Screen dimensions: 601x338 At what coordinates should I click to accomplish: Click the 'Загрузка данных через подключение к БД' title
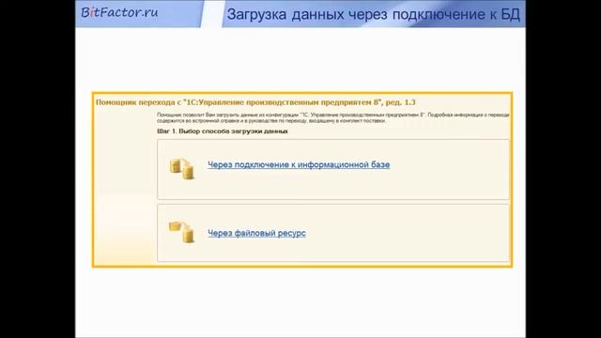(x=374, y=15)
